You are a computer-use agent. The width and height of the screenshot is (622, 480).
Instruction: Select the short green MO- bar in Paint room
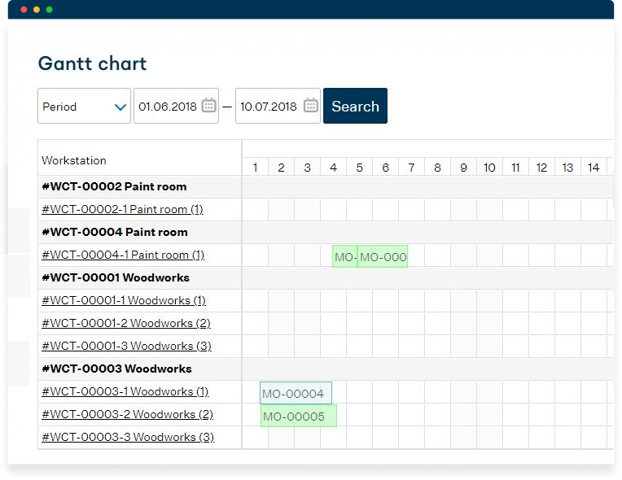[x=344, y=257]
